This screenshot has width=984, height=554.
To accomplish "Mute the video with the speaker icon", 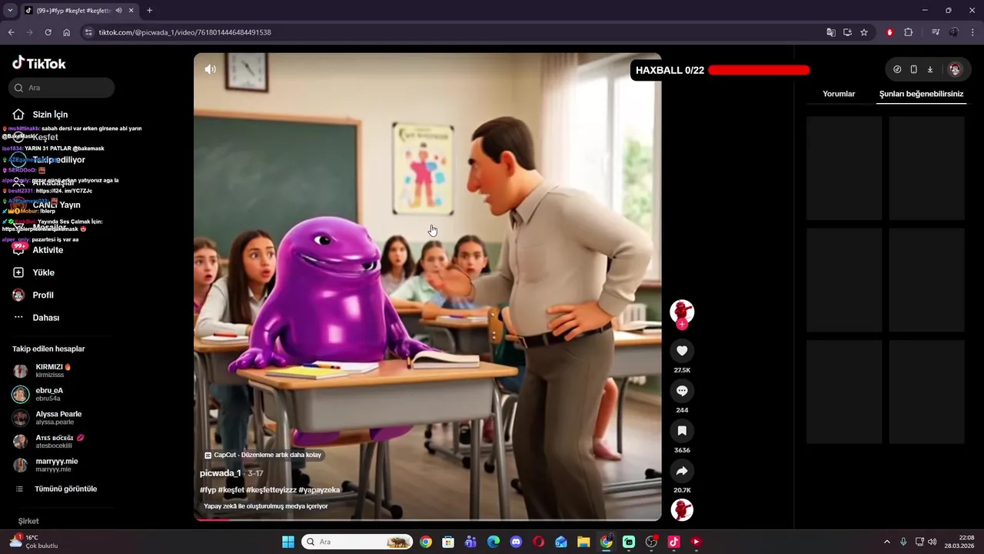I will [x=210, y=69].
